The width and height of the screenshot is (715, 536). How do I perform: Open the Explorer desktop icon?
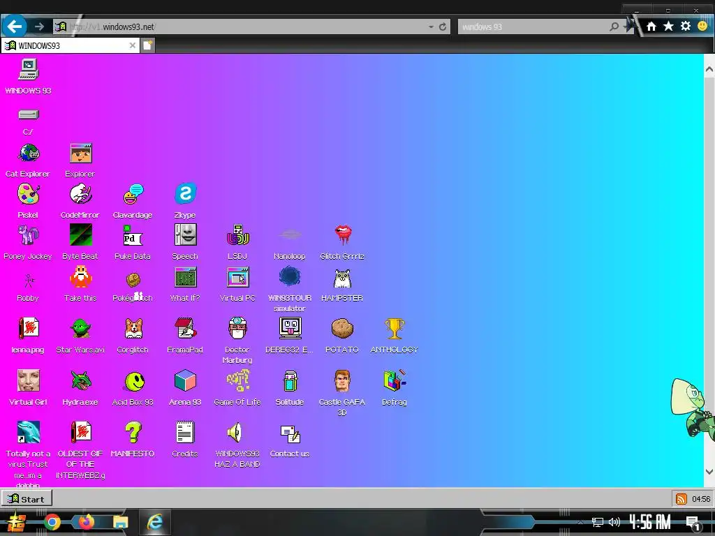pos(81,154)
